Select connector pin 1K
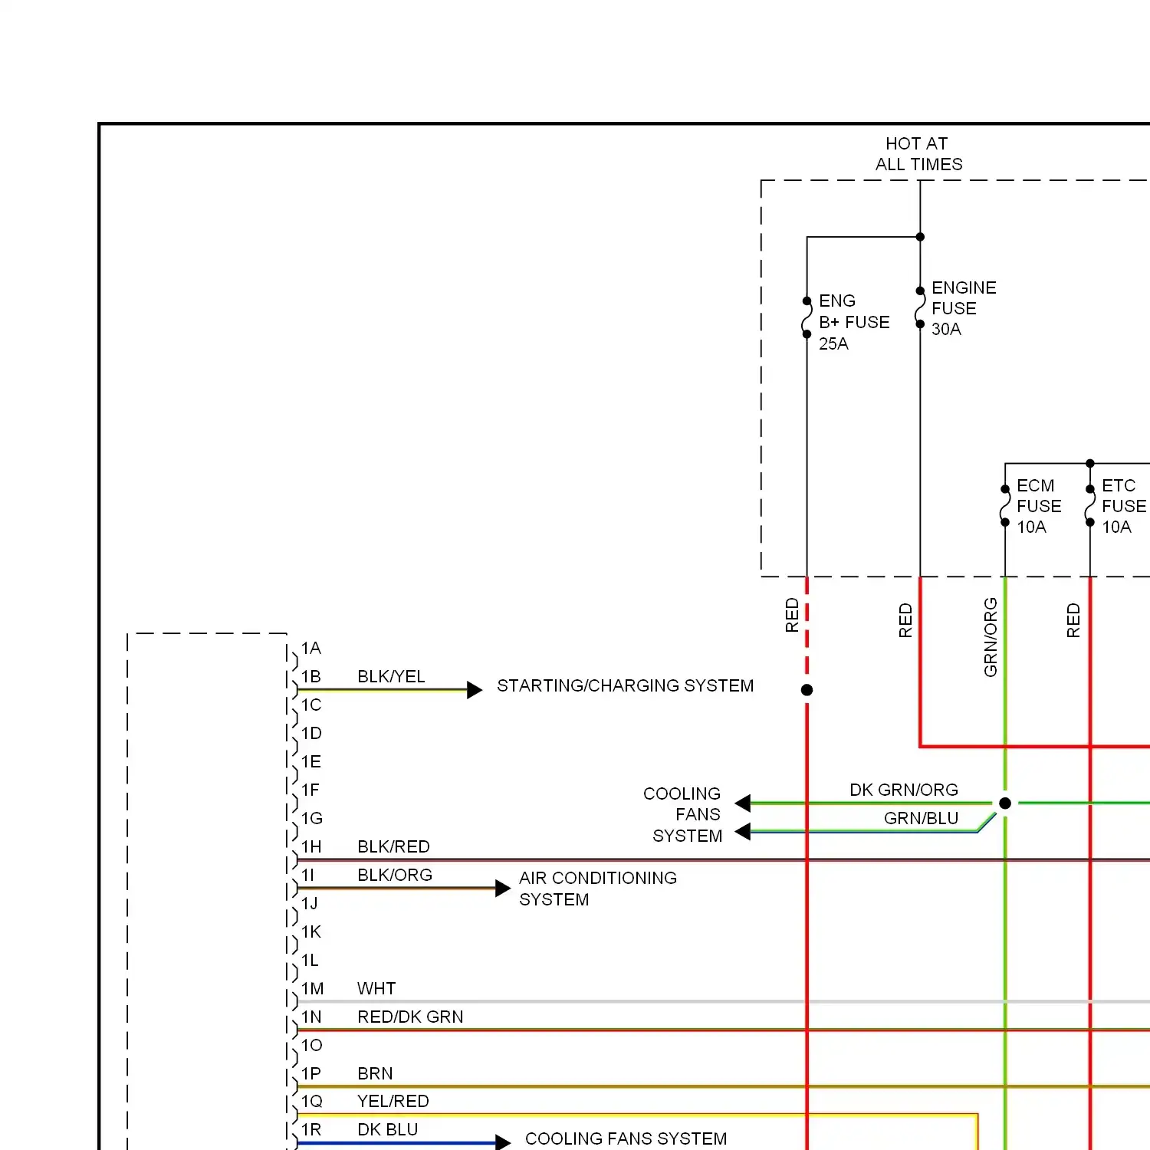 pyautogui.click(x=311, y=932)
